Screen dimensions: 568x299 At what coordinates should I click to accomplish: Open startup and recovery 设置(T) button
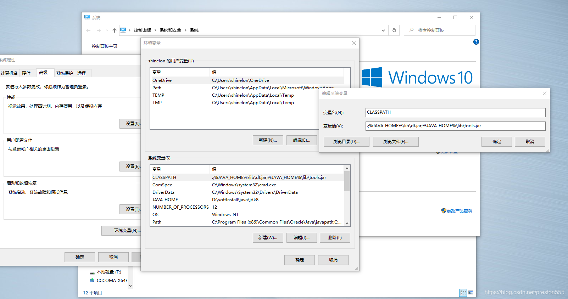click(130, 209)
